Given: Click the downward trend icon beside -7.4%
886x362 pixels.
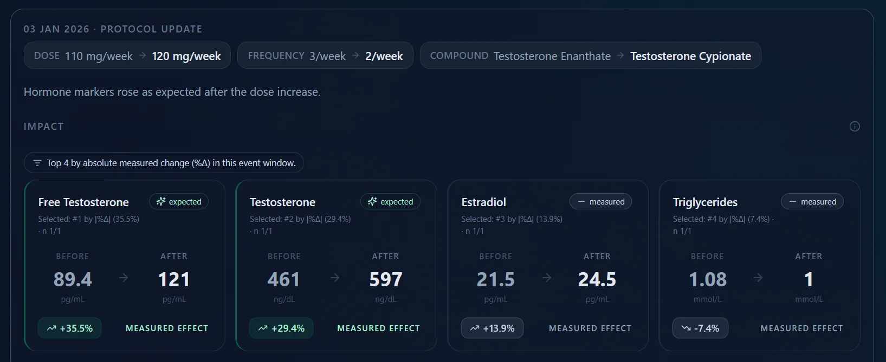Looking at the screenshot, I should 686,328.
